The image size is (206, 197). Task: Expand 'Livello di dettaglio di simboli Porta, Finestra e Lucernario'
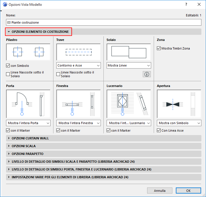point(104,169)
